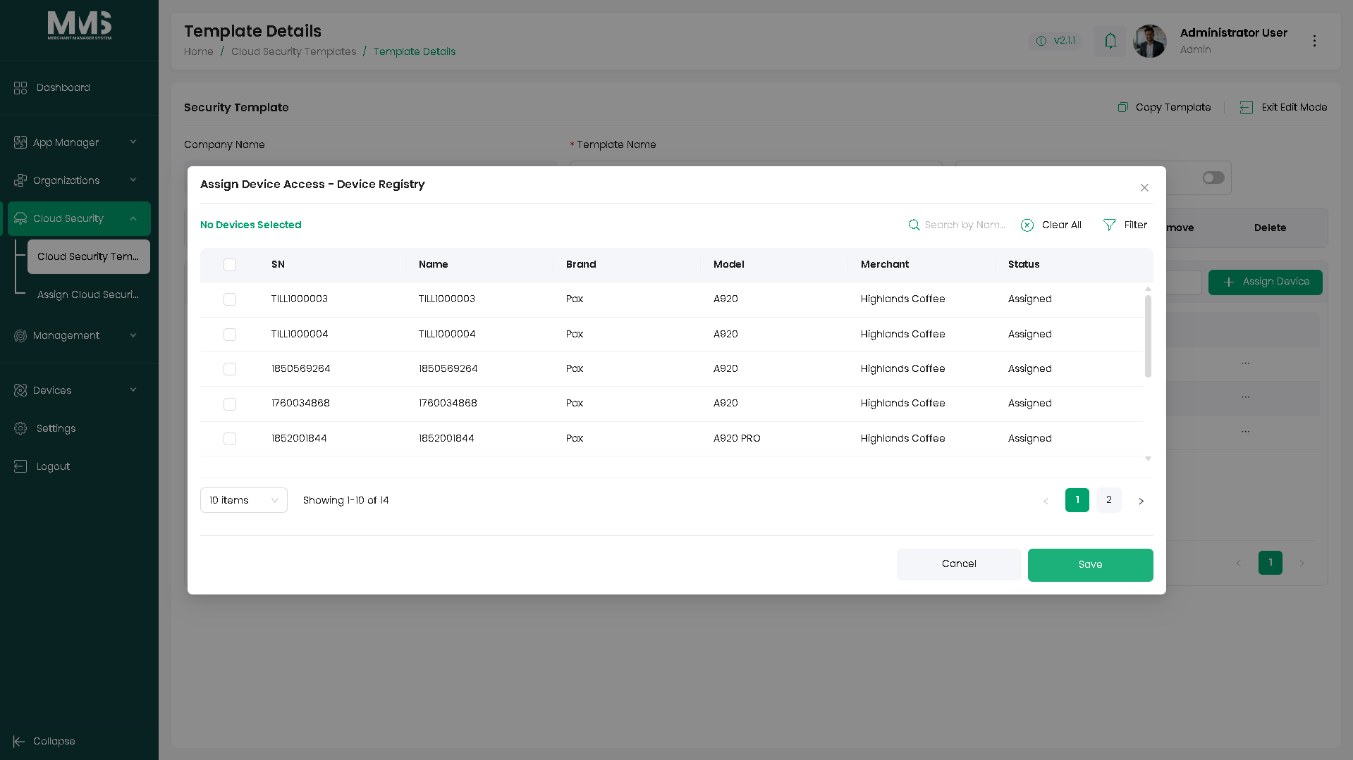Image resolution: width=1353 pixels, height=760 pixels.
Task: Expand the Management menu chevron
Action: coord(133,335)
